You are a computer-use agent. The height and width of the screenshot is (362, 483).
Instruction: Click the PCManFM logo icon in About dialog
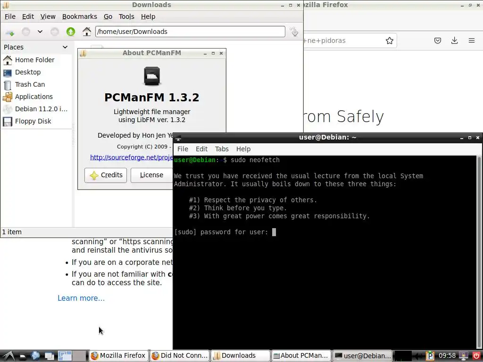[152, 76]
